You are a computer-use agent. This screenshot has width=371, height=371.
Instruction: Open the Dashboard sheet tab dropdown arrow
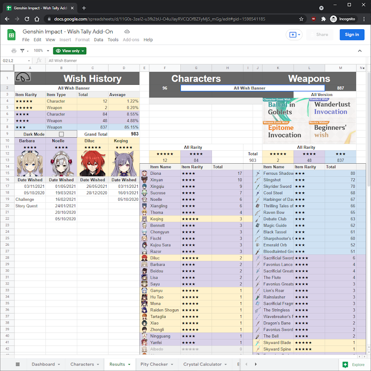click(59, 365)
